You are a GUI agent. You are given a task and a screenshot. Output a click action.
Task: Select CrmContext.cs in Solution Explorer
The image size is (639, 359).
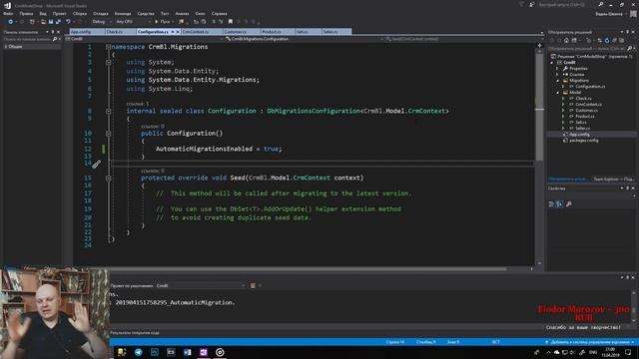click(588, 104)
